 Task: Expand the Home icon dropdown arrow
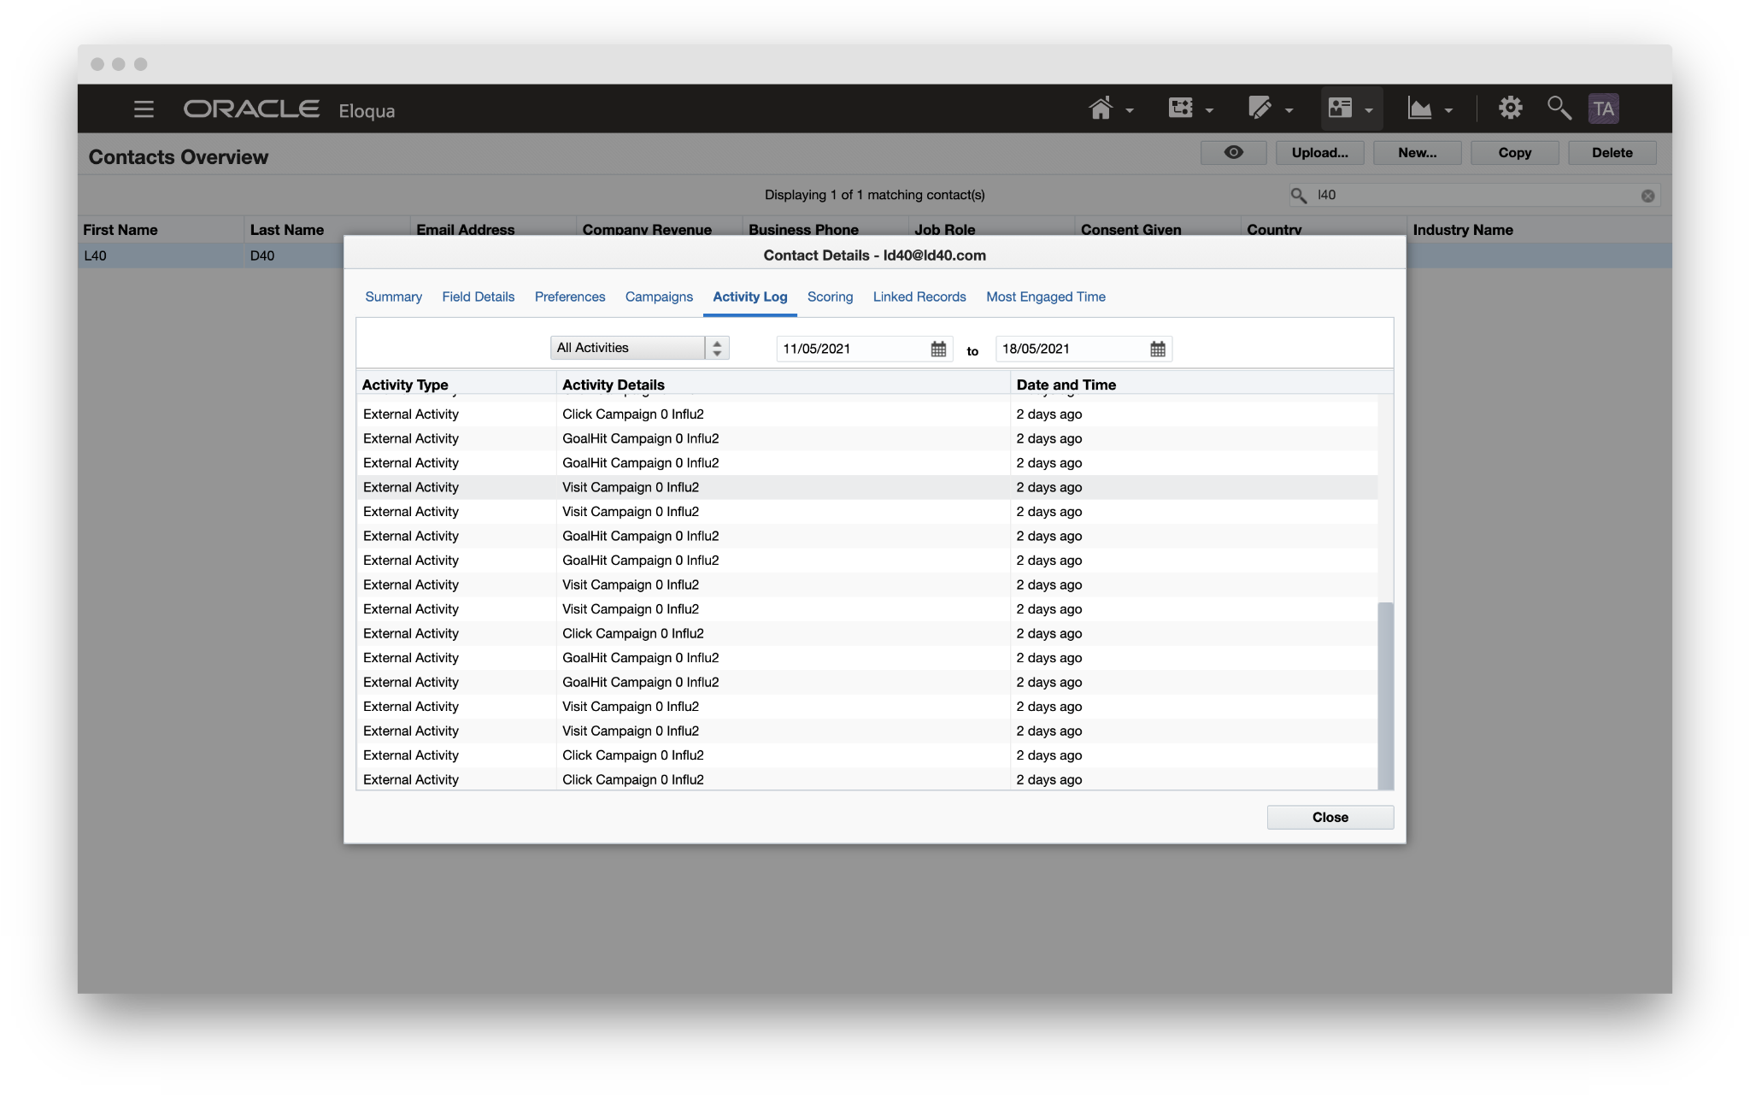[1130, 110]
